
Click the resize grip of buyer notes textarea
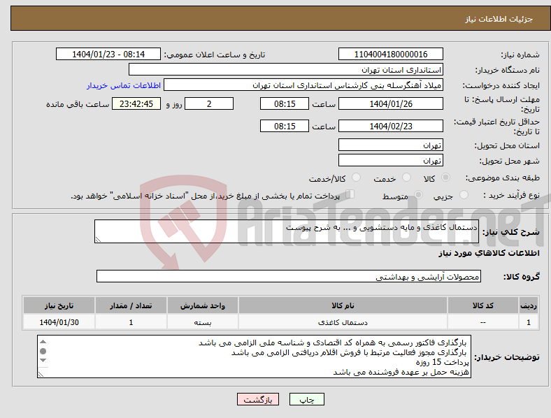point(41,375)
